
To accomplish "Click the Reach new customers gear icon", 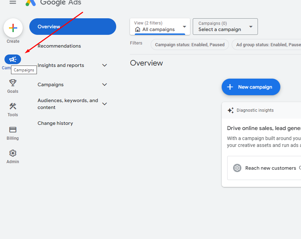I will click(237, 168).
